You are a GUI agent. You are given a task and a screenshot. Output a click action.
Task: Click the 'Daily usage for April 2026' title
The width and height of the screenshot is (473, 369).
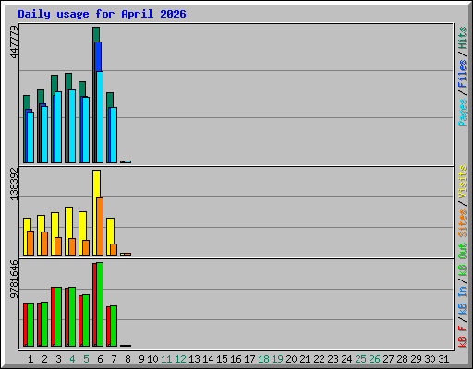tap(102, 14)
